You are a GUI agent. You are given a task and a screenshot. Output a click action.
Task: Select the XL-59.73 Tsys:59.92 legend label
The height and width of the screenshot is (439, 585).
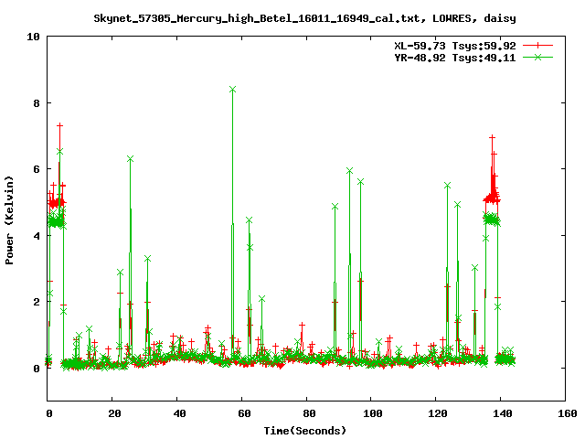pos(455,46)
